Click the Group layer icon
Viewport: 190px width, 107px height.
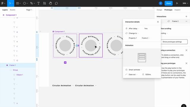(x=11, y=70)
